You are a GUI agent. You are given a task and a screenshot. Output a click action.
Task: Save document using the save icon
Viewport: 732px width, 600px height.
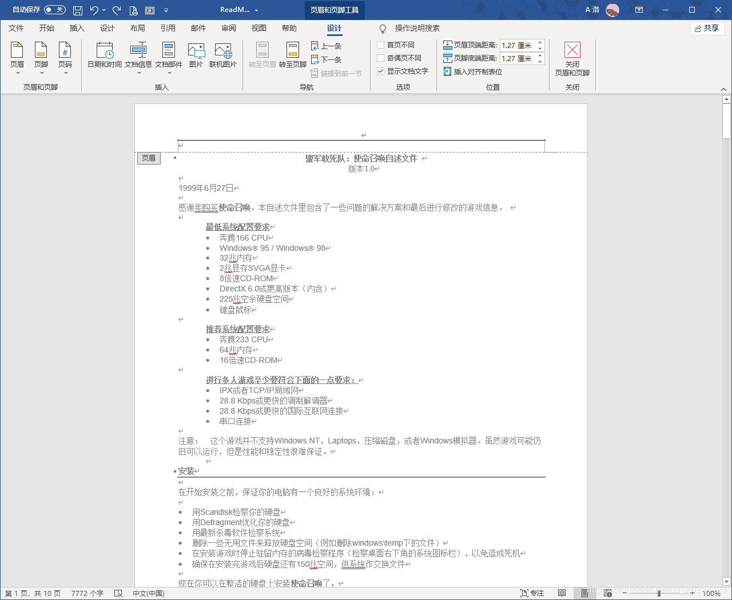[78, 10]
